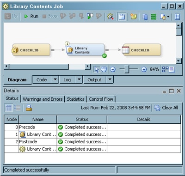185x176 pixels.
Task: Click the zoom in plus button
Action: (x=144, y=69)
